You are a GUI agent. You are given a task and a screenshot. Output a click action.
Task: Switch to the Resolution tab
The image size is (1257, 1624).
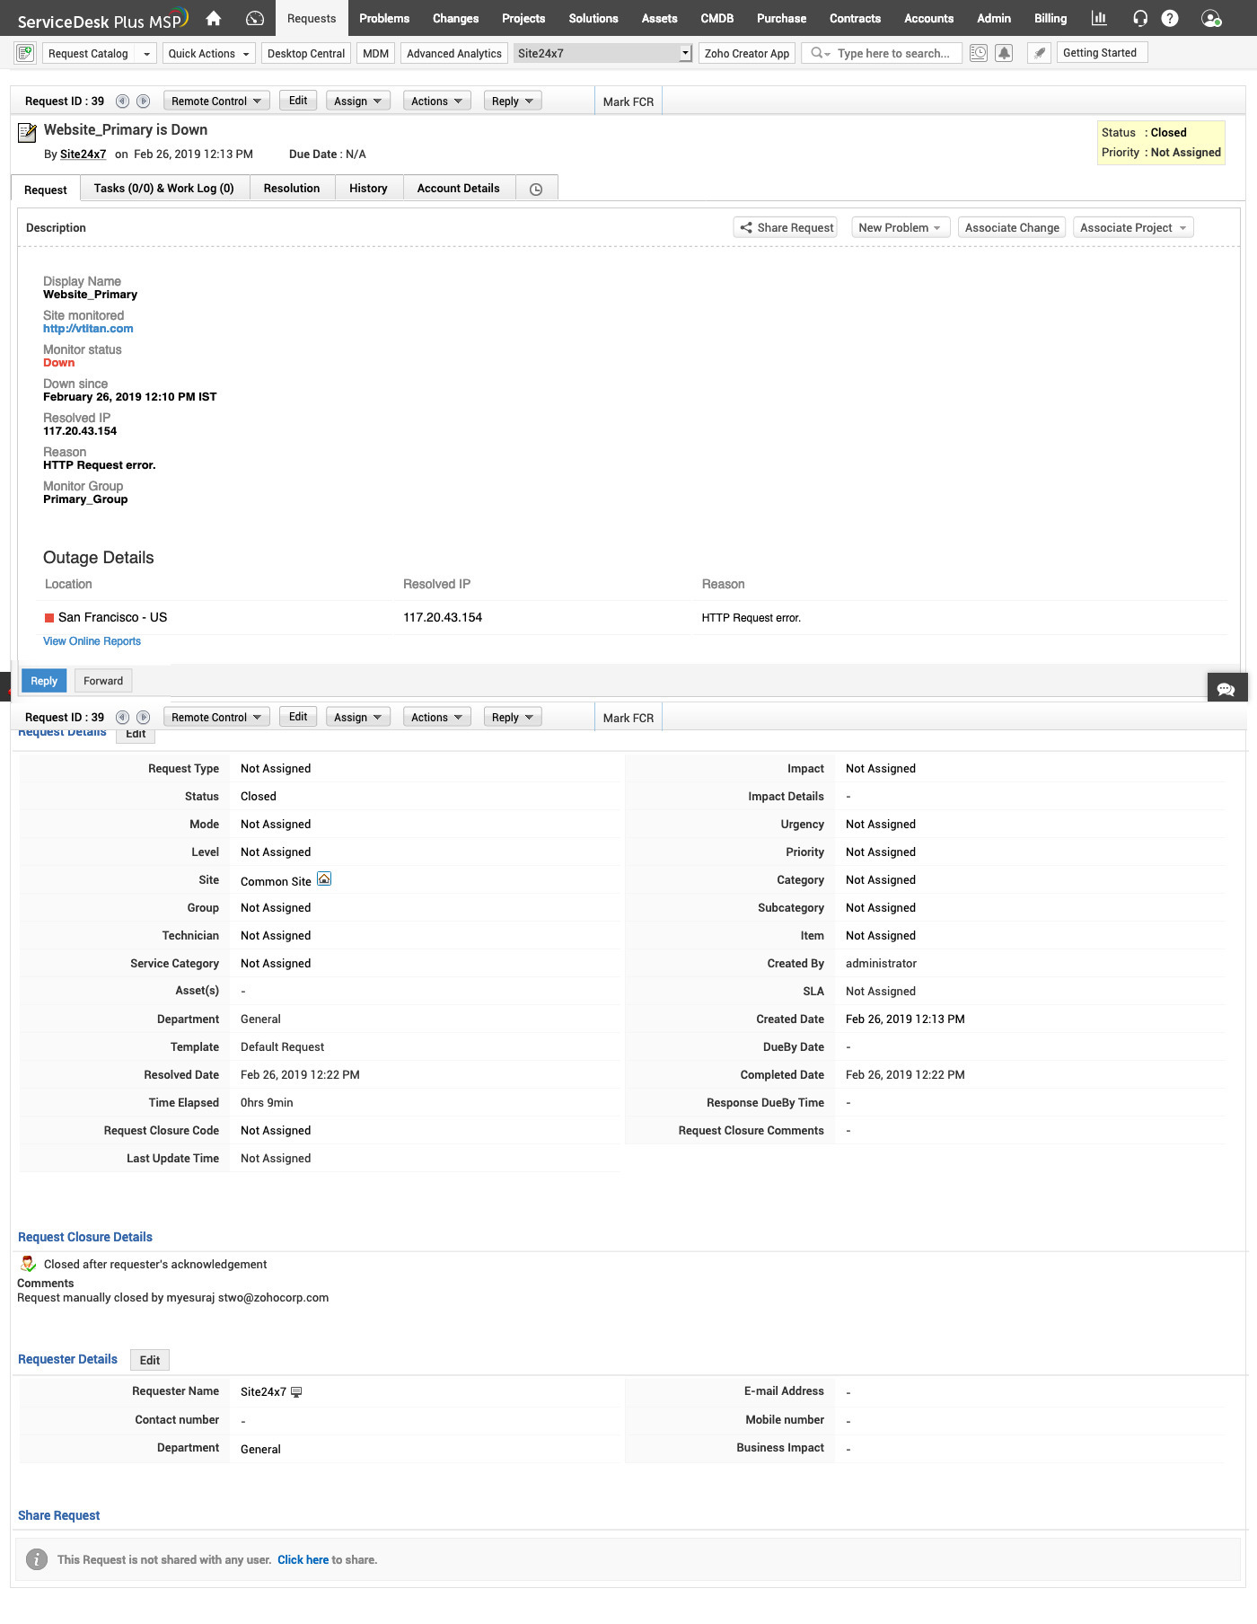tap(292, 188)
